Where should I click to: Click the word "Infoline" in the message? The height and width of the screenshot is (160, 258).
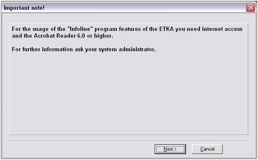click(80, 29)
